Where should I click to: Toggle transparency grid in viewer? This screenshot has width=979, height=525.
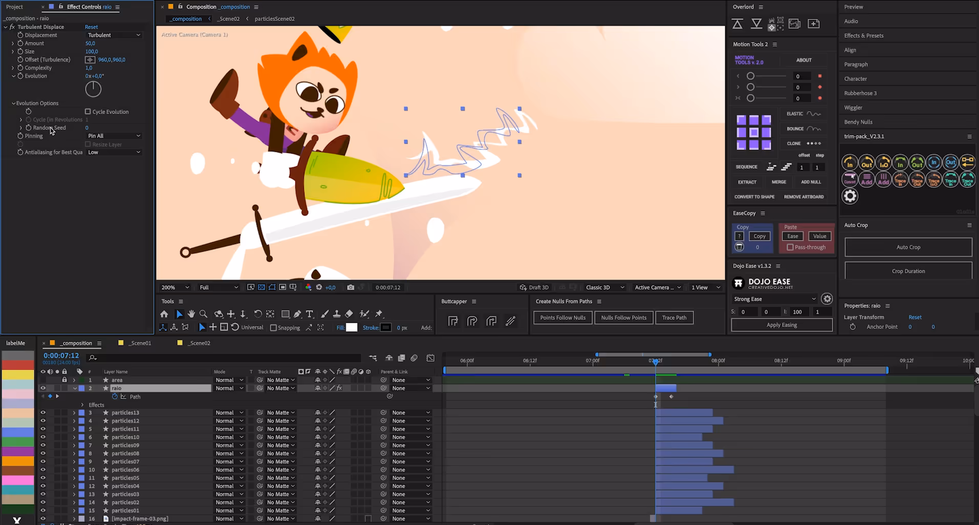pyautogui.click(x=262, y=288)
